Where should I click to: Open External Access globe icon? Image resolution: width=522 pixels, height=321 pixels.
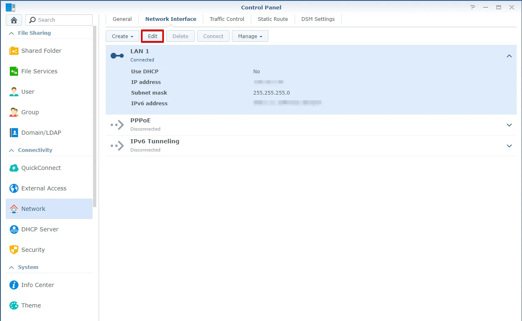coord(14,188)
